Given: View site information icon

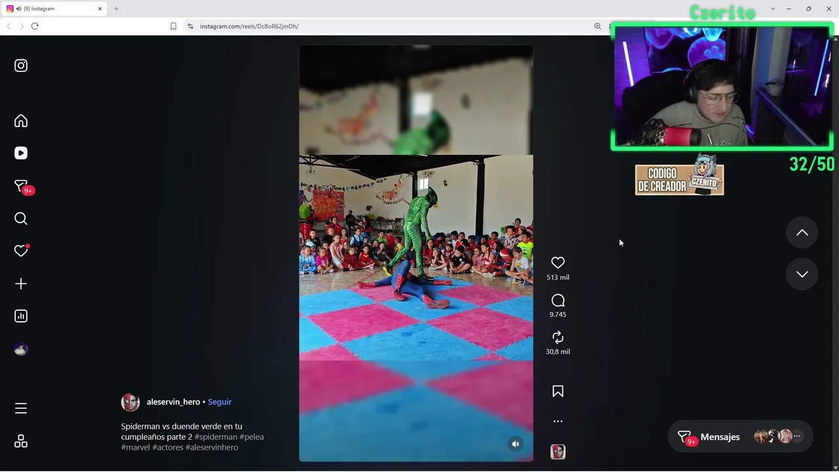Looking at the screenshot, I should point(190,26).
